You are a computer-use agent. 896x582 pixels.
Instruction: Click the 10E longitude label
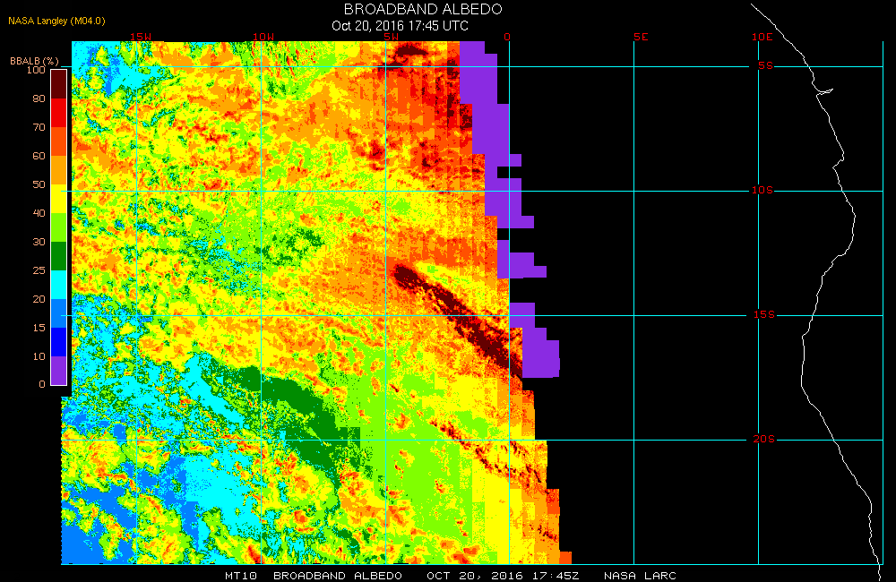point(762,37)
